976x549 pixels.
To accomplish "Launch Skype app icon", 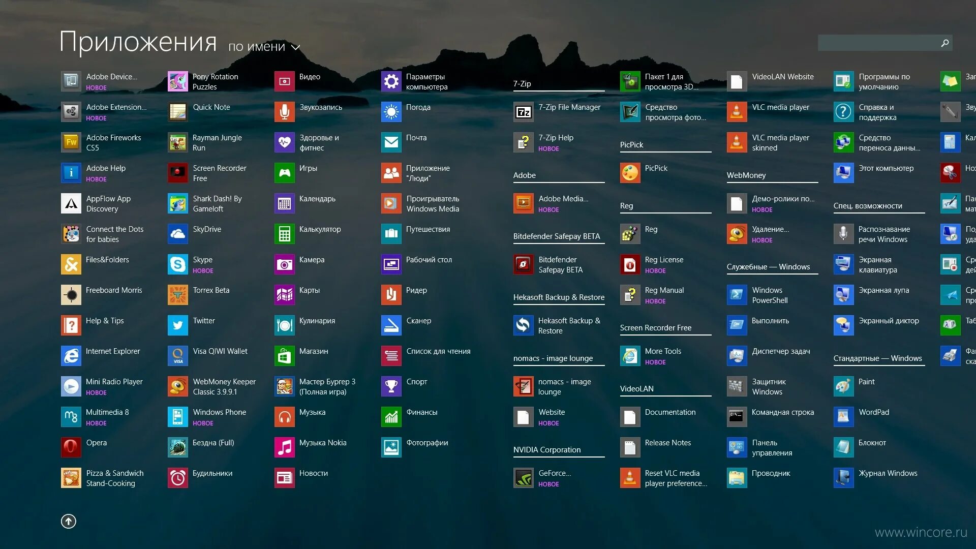I will [x=178, y=264].
